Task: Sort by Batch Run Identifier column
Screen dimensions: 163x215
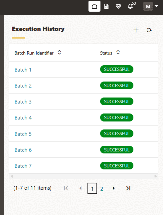Action: pyautogui.click(x=59, y=52)
